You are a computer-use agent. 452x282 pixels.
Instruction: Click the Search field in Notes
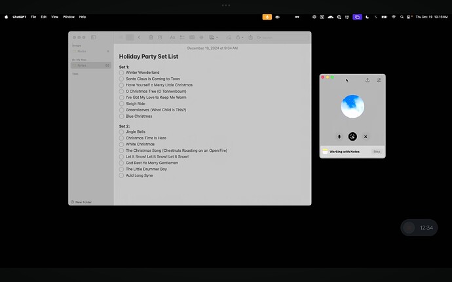(x=282, y=37)
